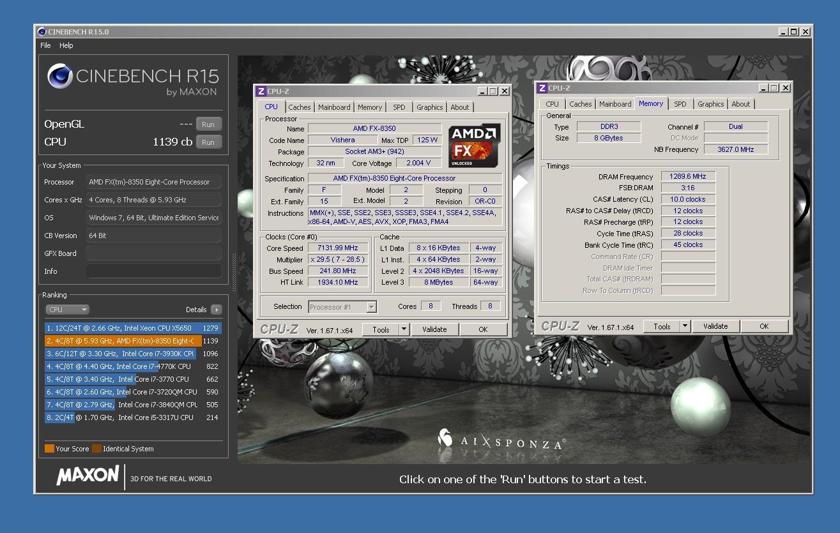Click the MAXON logo at bottom
840x533 pixels.
[88, 476]
